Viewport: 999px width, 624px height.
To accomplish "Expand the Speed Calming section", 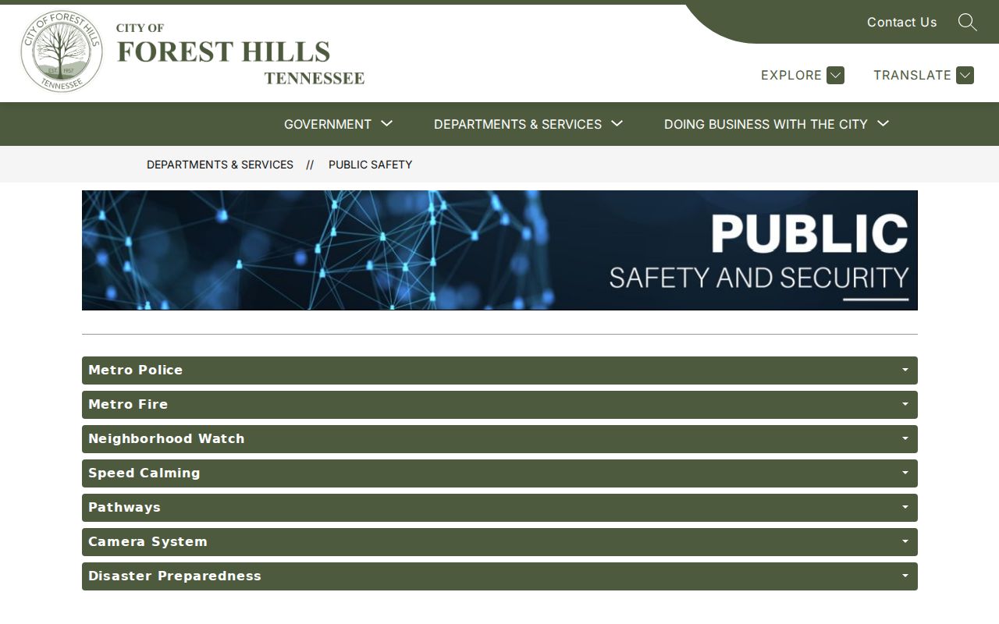I will pos(499,473).
